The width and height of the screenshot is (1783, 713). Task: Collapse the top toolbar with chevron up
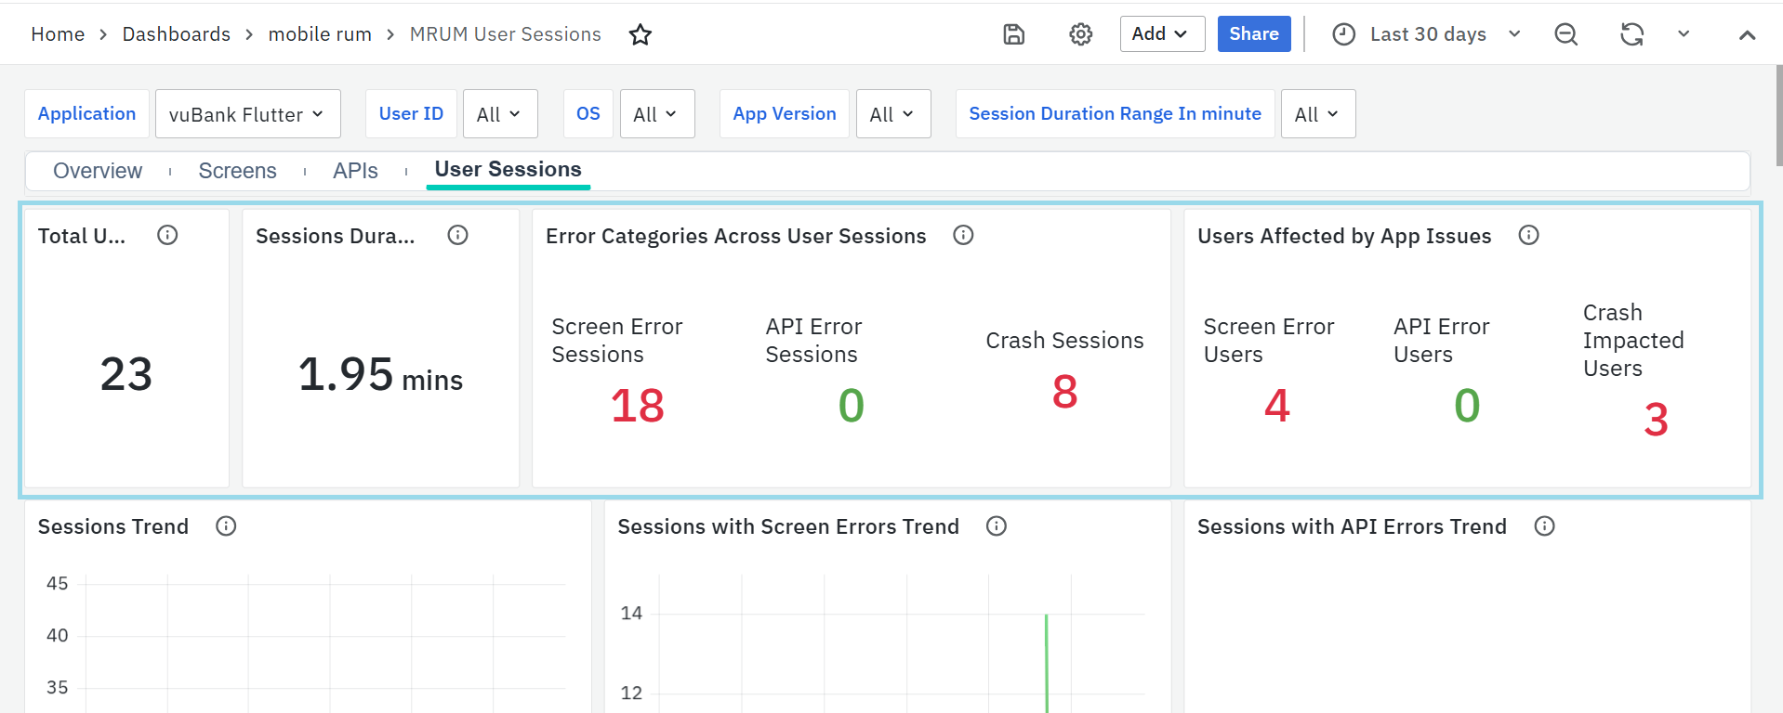coord(1747,35)
